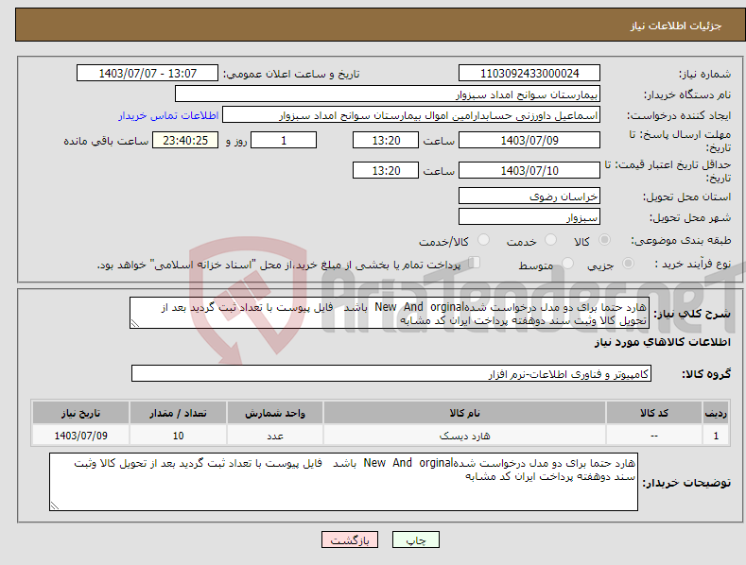Screen dimensions: 746x565
Task: Click the تاریخ نیاز column header
Action: point(80,413)
